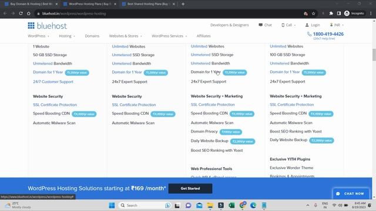Open the Teams Chat taskbar icon
Viewport: 376px width, 211px height.
pyautogui.click(x=189, y=205)
